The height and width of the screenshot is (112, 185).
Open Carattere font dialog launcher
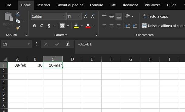tap(96, 35)
